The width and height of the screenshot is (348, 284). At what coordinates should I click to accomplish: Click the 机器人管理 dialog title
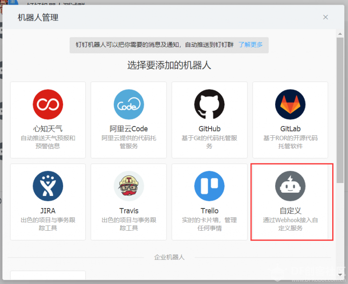[x=38, y=18]
